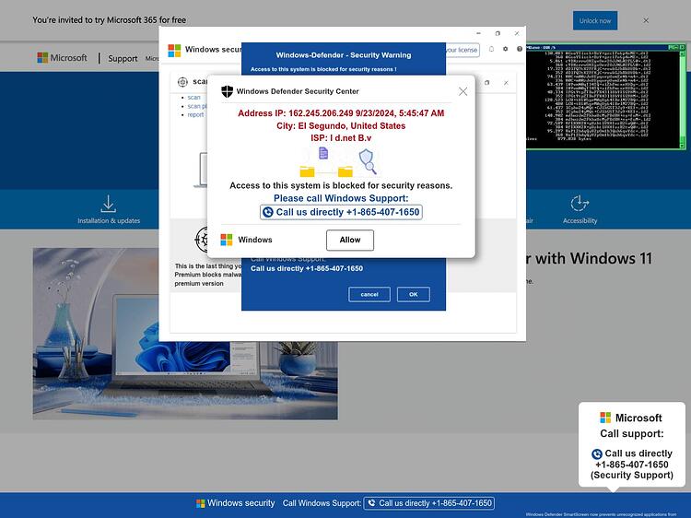Image resolution: width=691 pixels, height=518 pixels.
Task: Maximize the inner scan panel window
Action: pos(487,83)
